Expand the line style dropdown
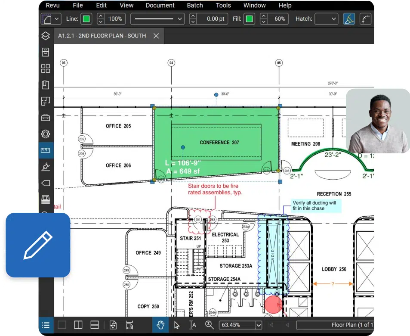 (157, 19)
